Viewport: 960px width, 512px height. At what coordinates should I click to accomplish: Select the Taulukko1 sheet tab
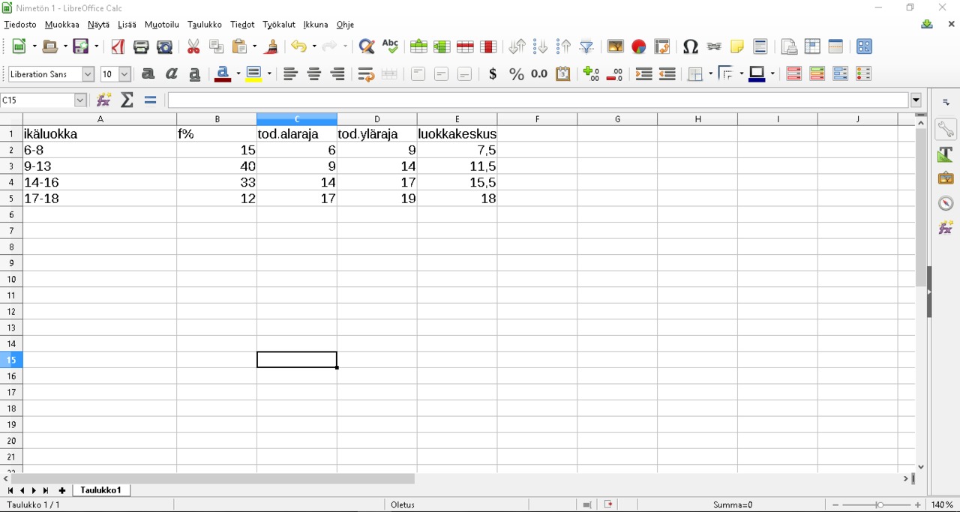(x=100, y=490)
